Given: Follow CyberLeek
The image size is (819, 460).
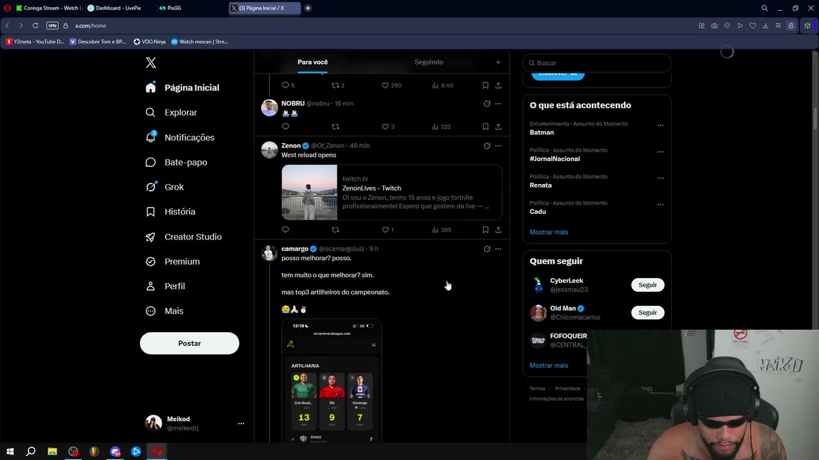Looking at the screenshot, I should [x=648, y=285].
